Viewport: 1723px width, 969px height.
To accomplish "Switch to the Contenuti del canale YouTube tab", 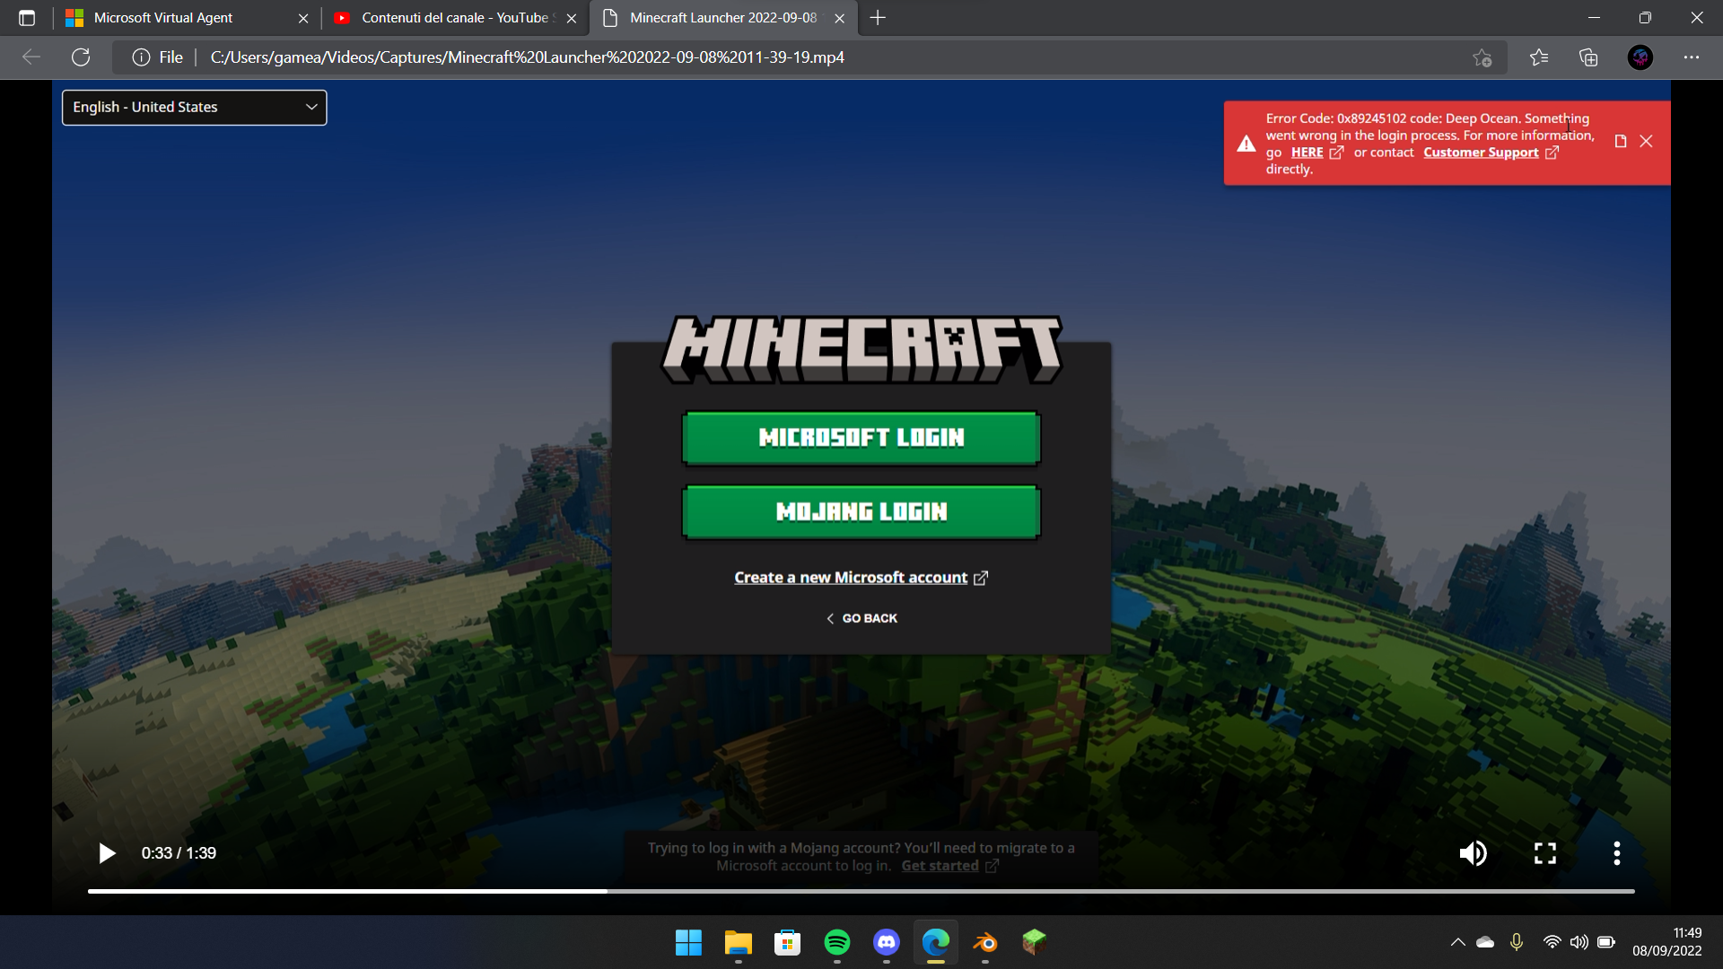I will 454,18.
